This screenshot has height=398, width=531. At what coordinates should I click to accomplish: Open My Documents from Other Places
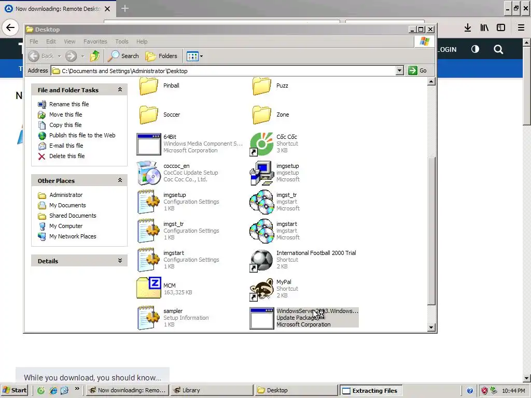(x=67, y=205)
